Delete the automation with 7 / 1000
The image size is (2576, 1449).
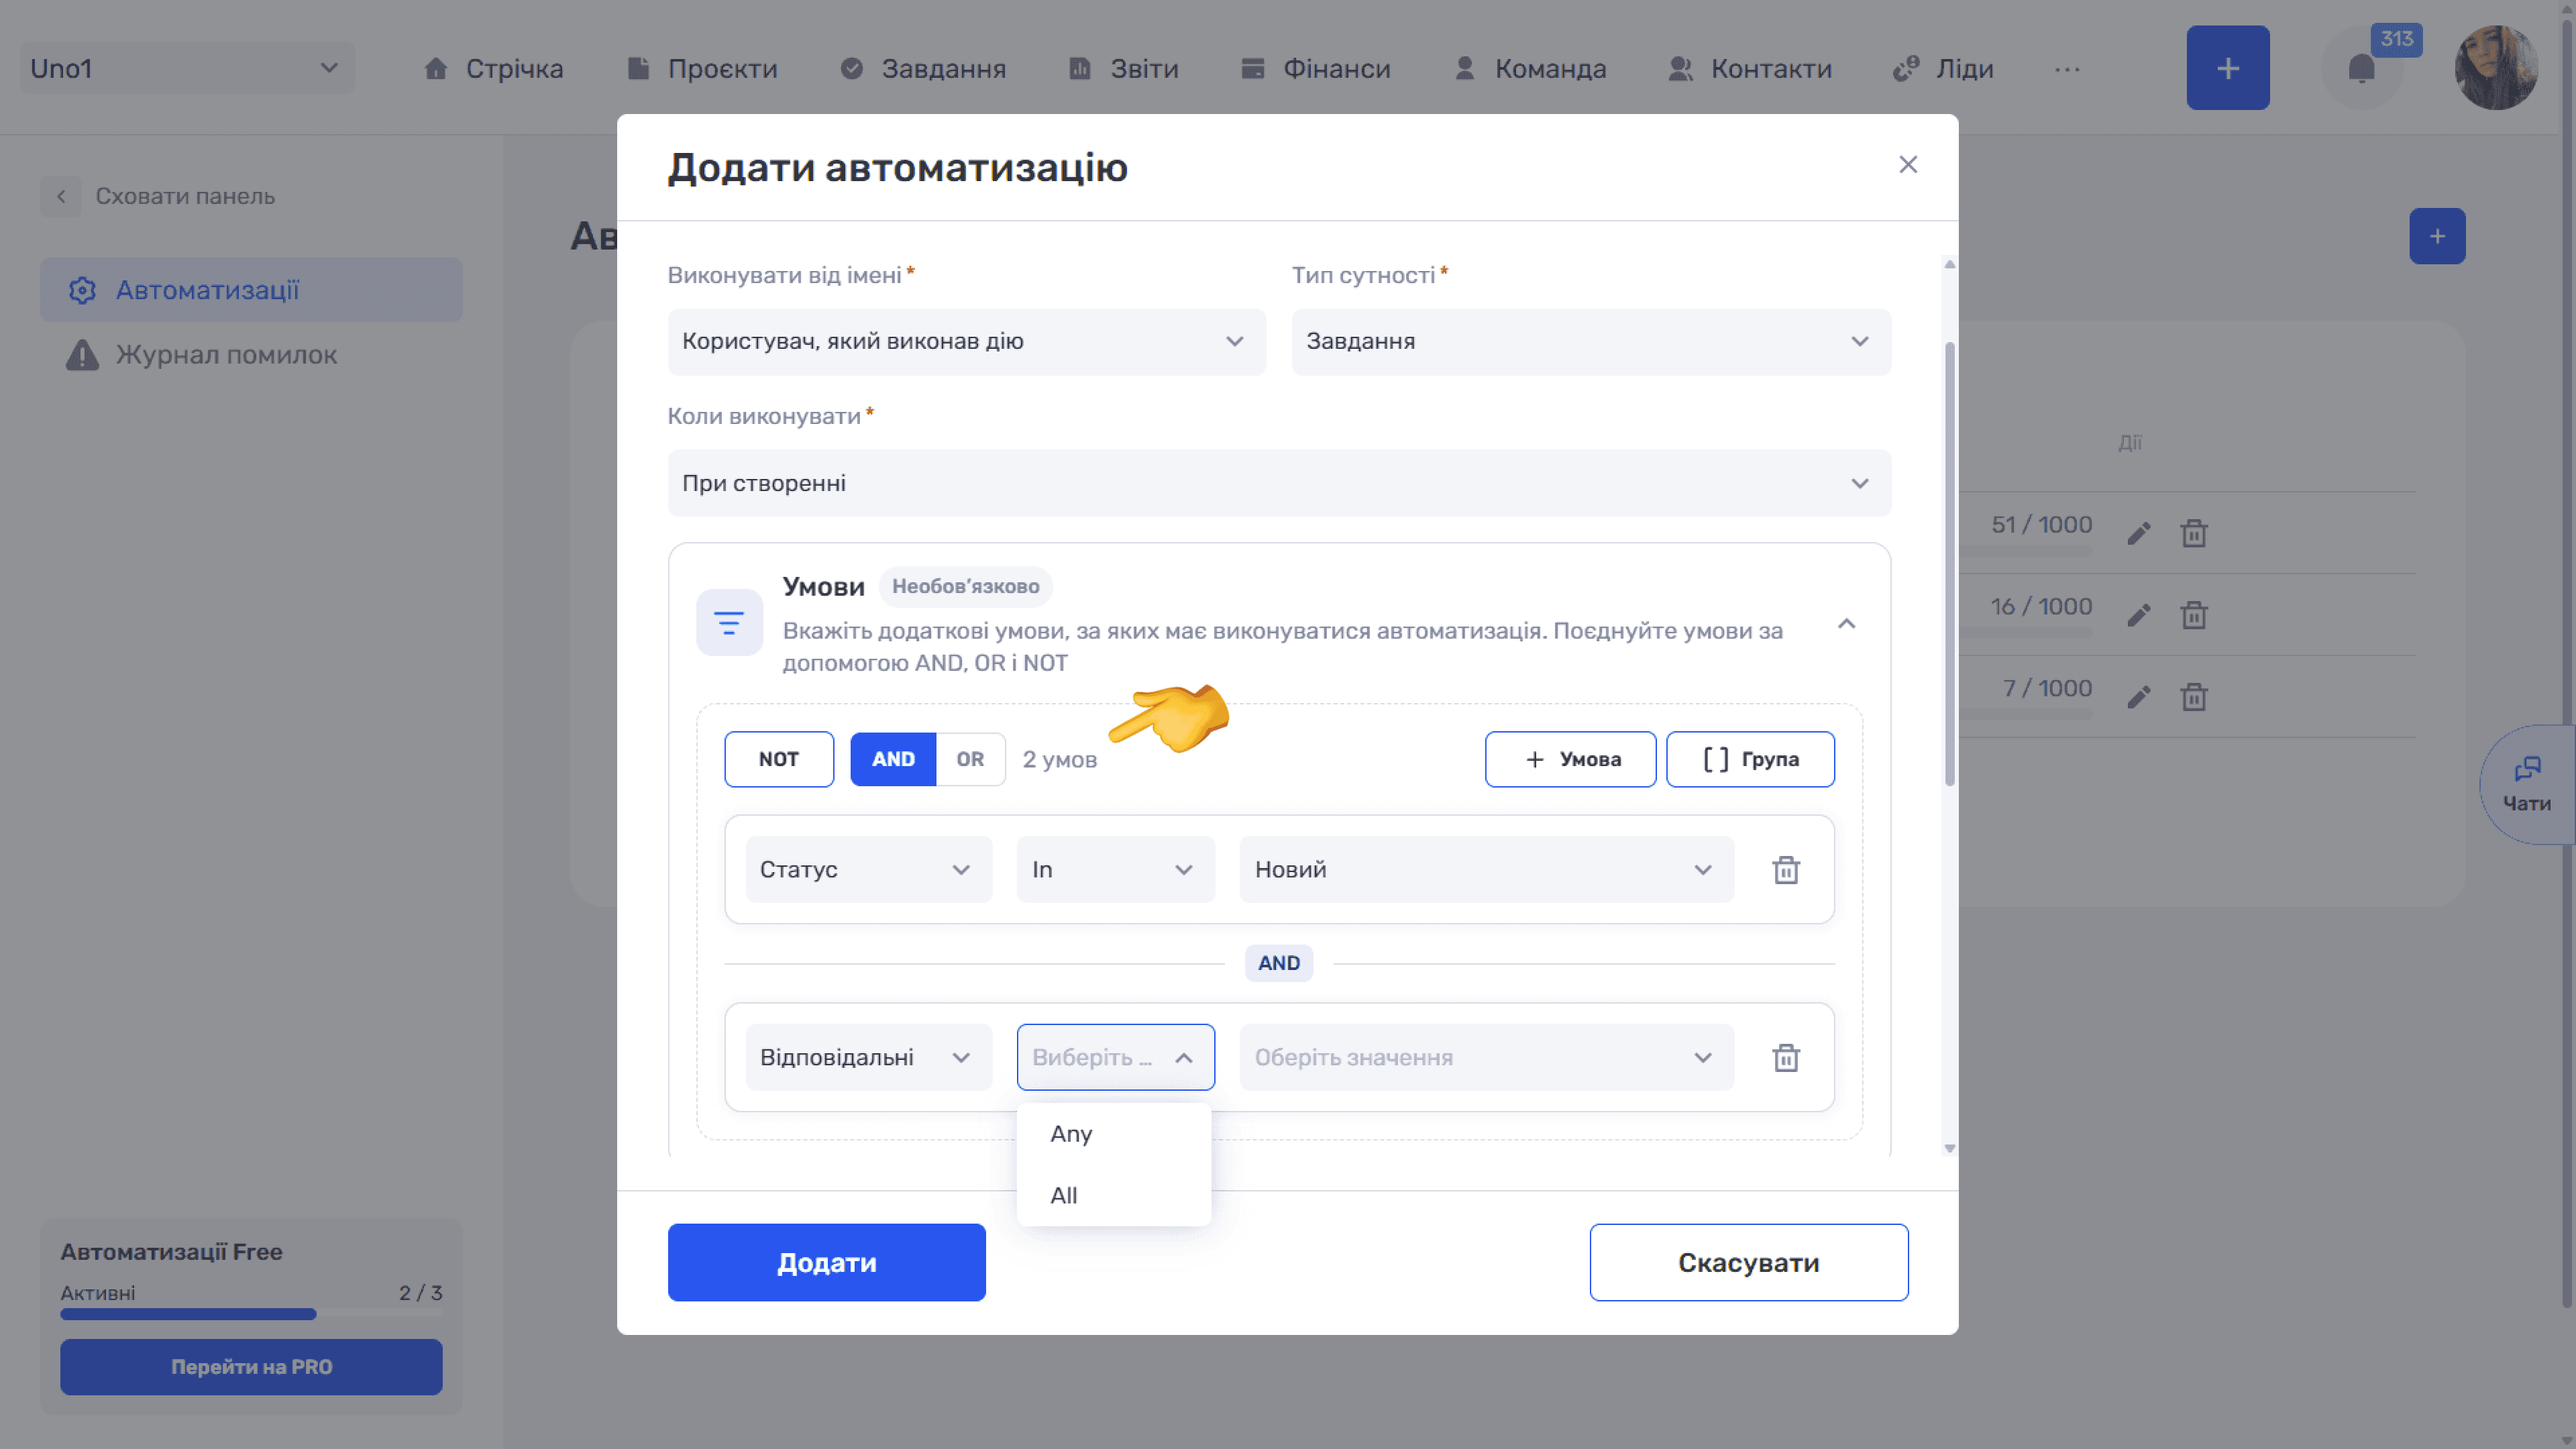click(x=2194, y=697)
